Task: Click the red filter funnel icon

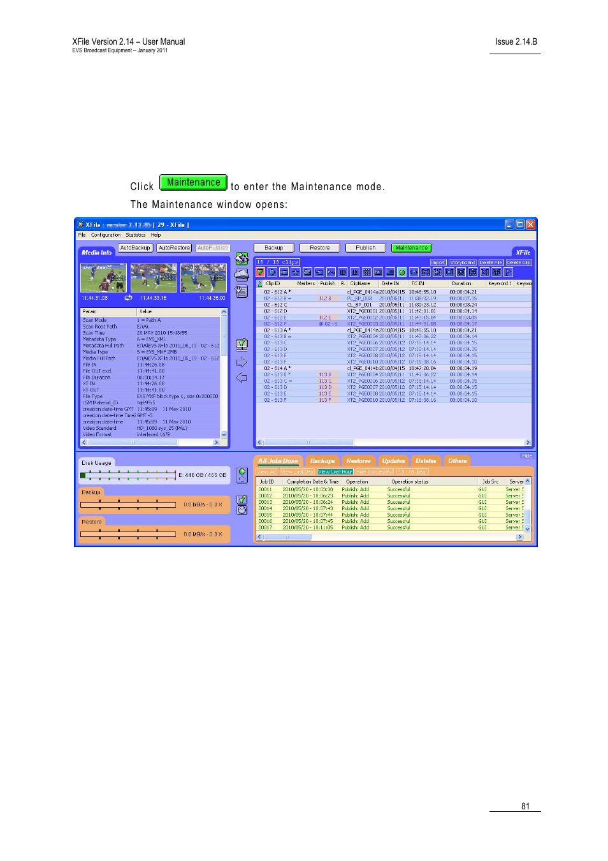Action: pos(261,272)
